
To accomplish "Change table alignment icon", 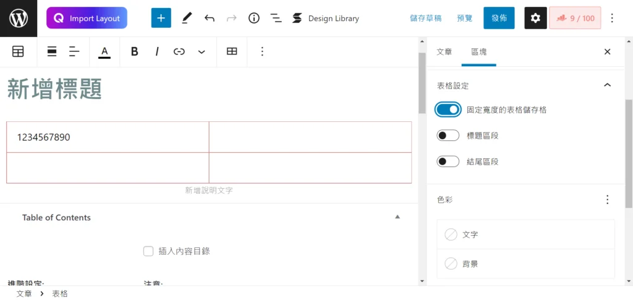I will pos(52,52).
